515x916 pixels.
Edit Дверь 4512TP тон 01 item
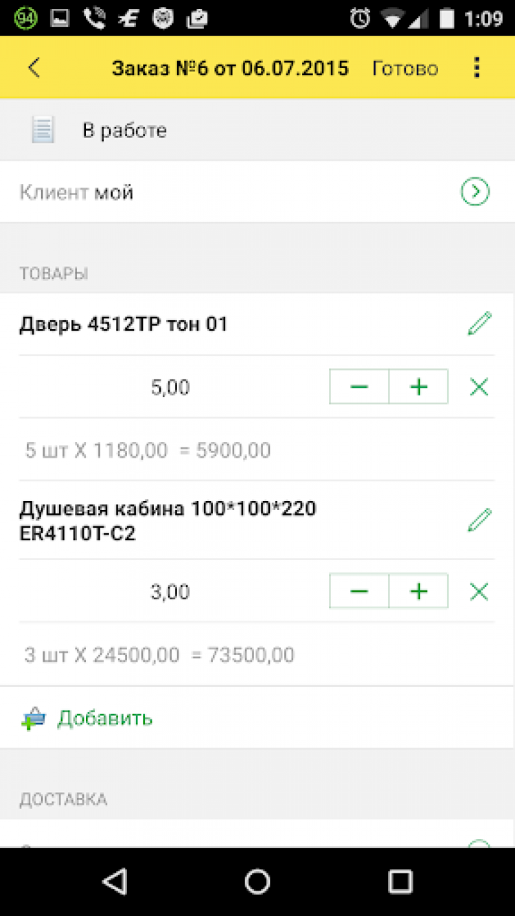(x=479, y=324)
